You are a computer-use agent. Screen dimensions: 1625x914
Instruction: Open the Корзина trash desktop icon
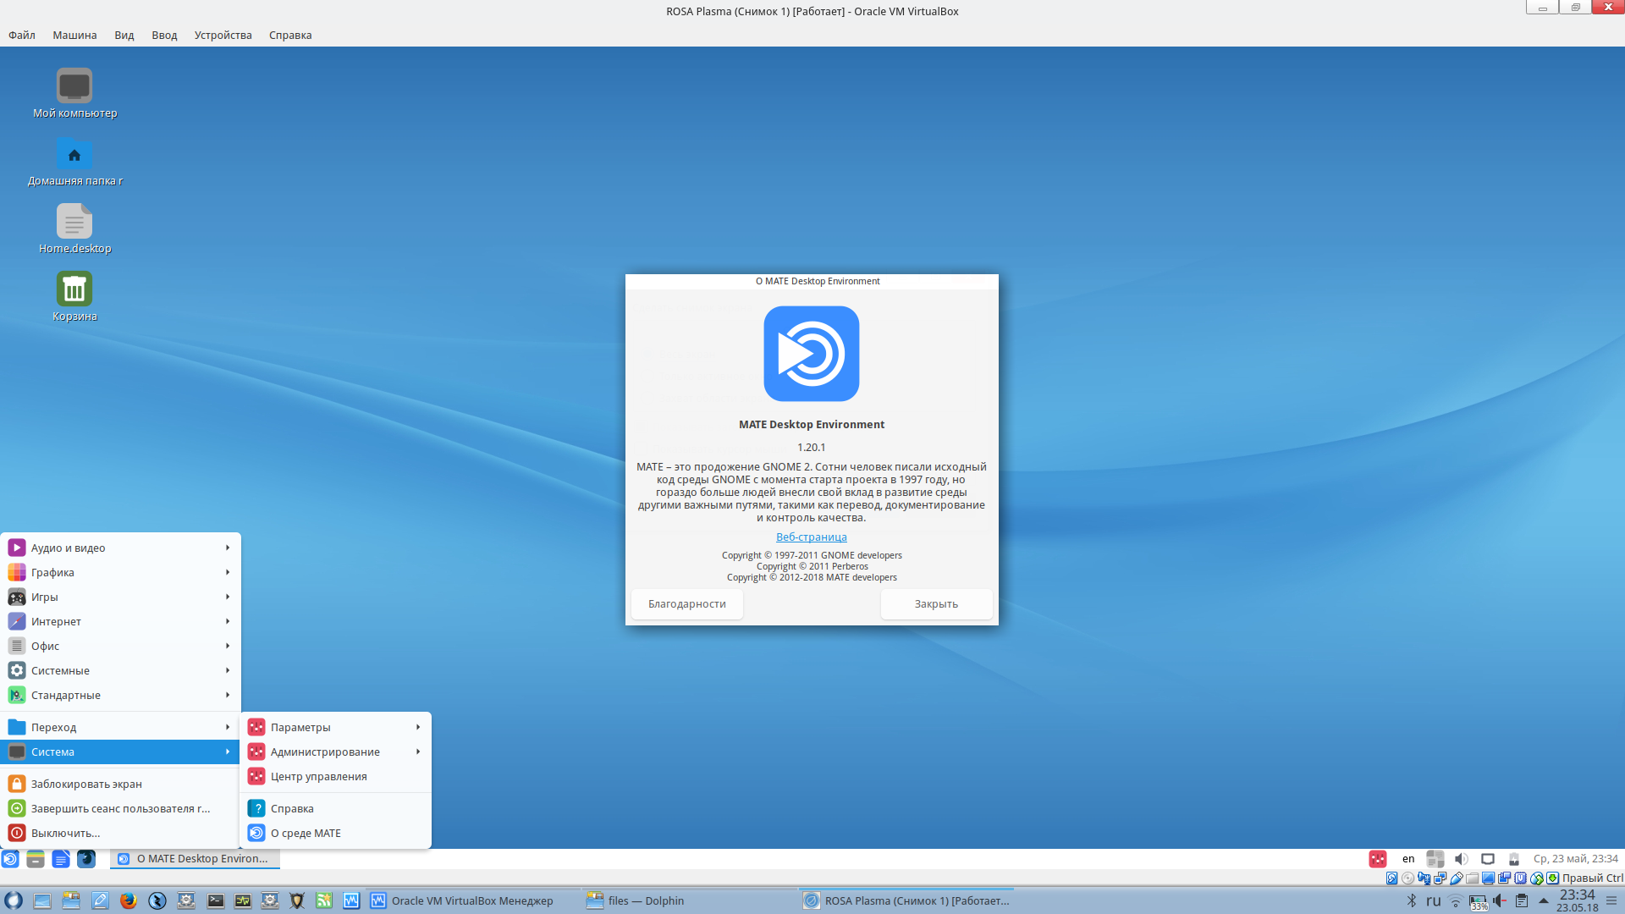click(74, 289)
